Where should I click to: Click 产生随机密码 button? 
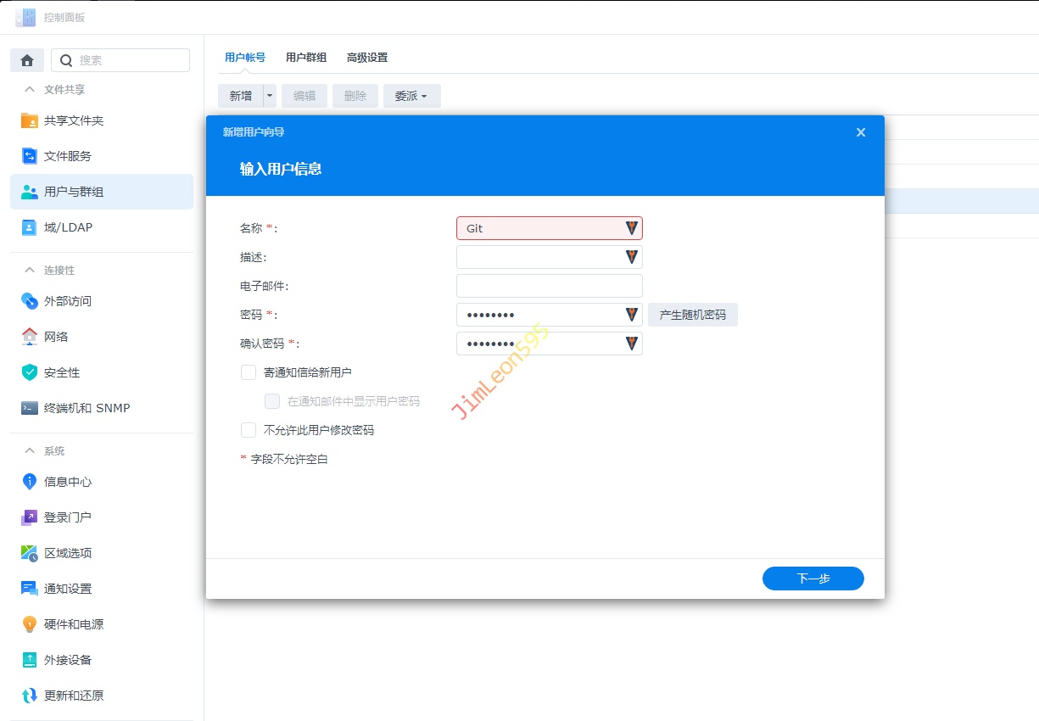(x=692, y=315)
